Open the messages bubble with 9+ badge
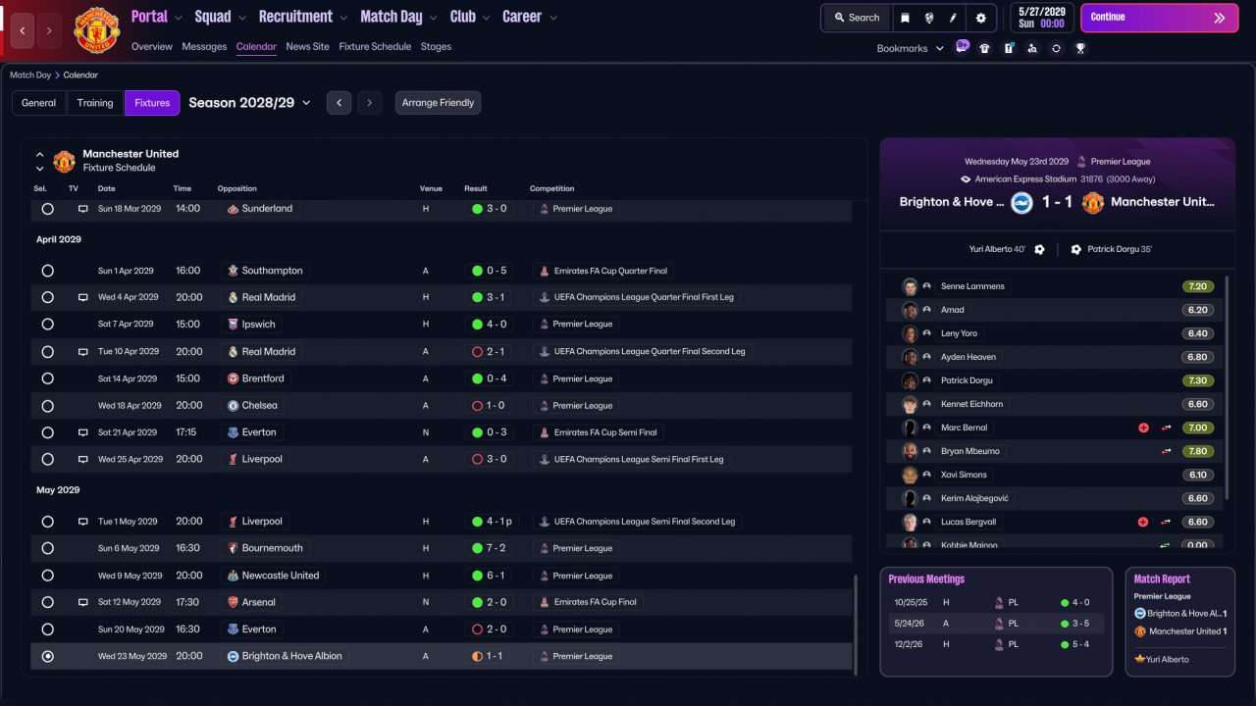This screenshot has height=706, width=1256. [962, 47]
